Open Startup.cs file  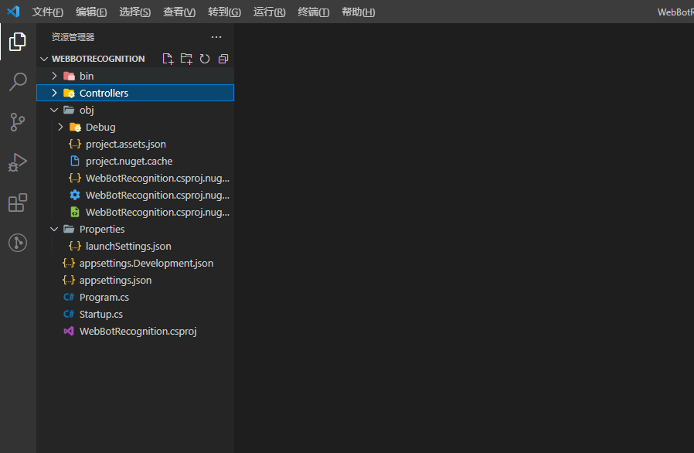pyautogui.click(x=100, y=314)
